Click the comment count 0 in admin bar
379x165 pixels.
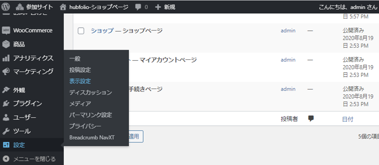[146, 7]
